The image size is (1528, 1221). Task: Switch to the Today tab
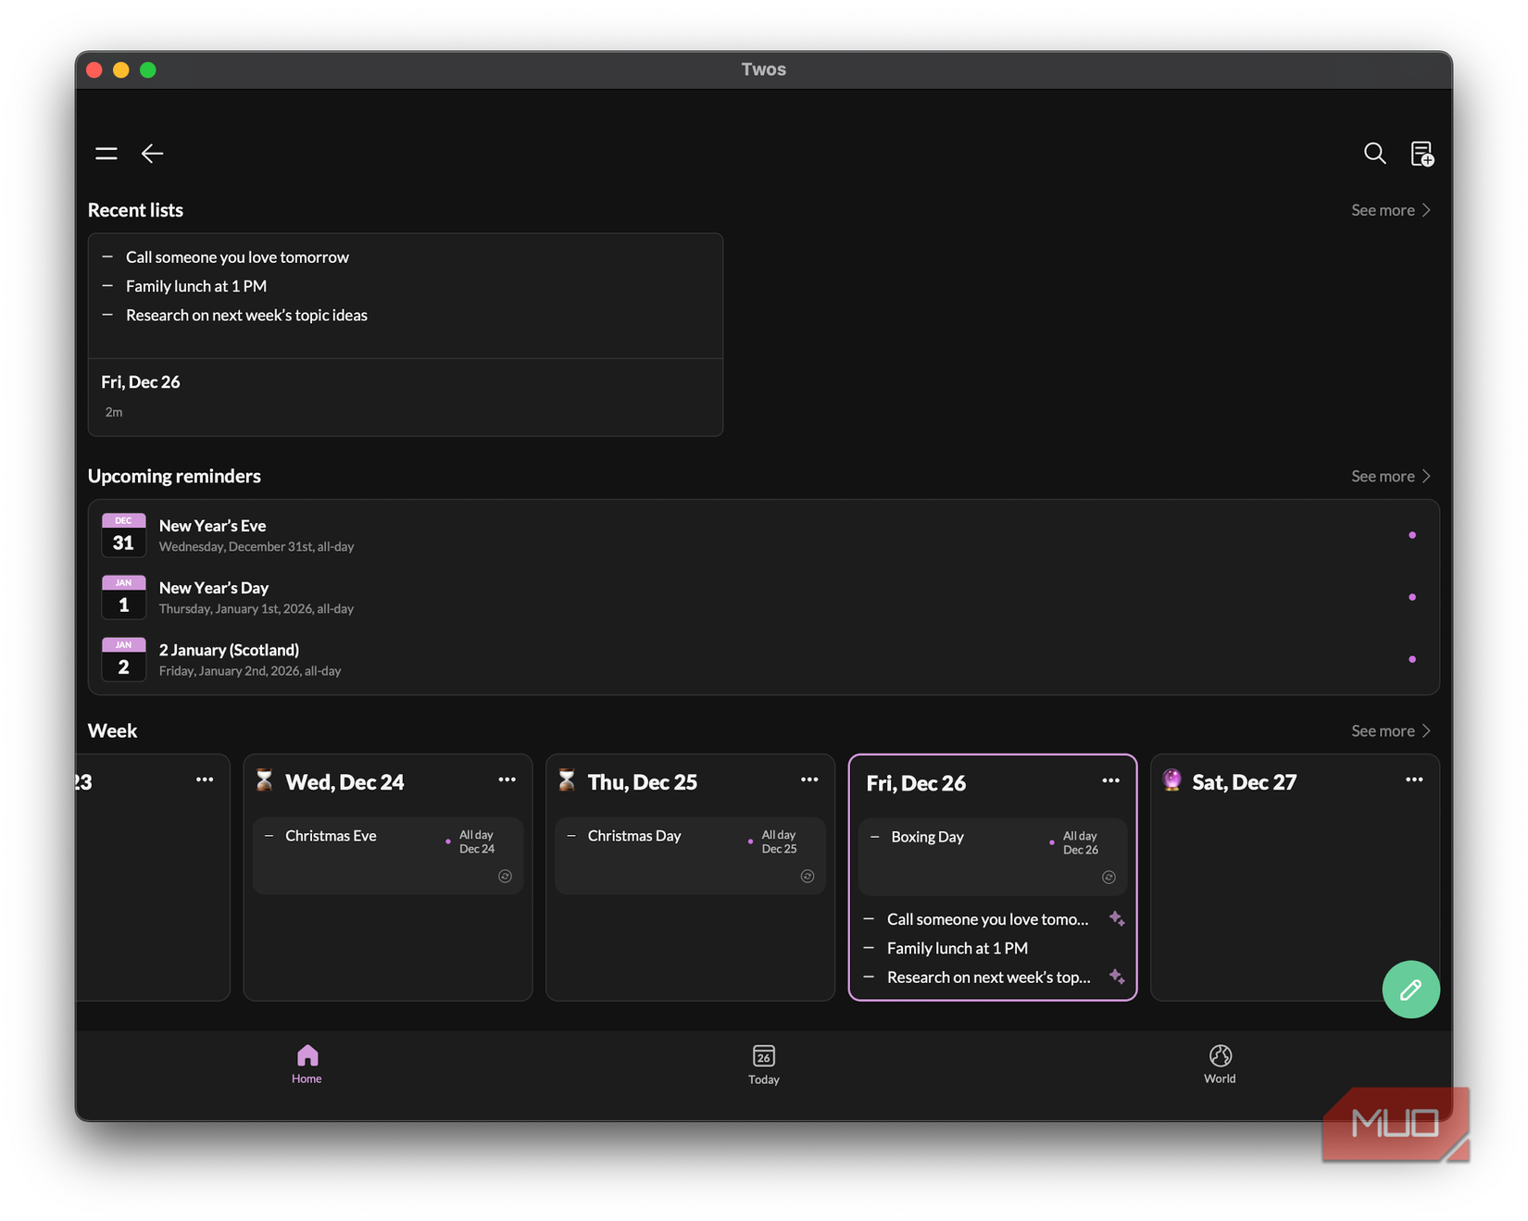(763, 1065)
